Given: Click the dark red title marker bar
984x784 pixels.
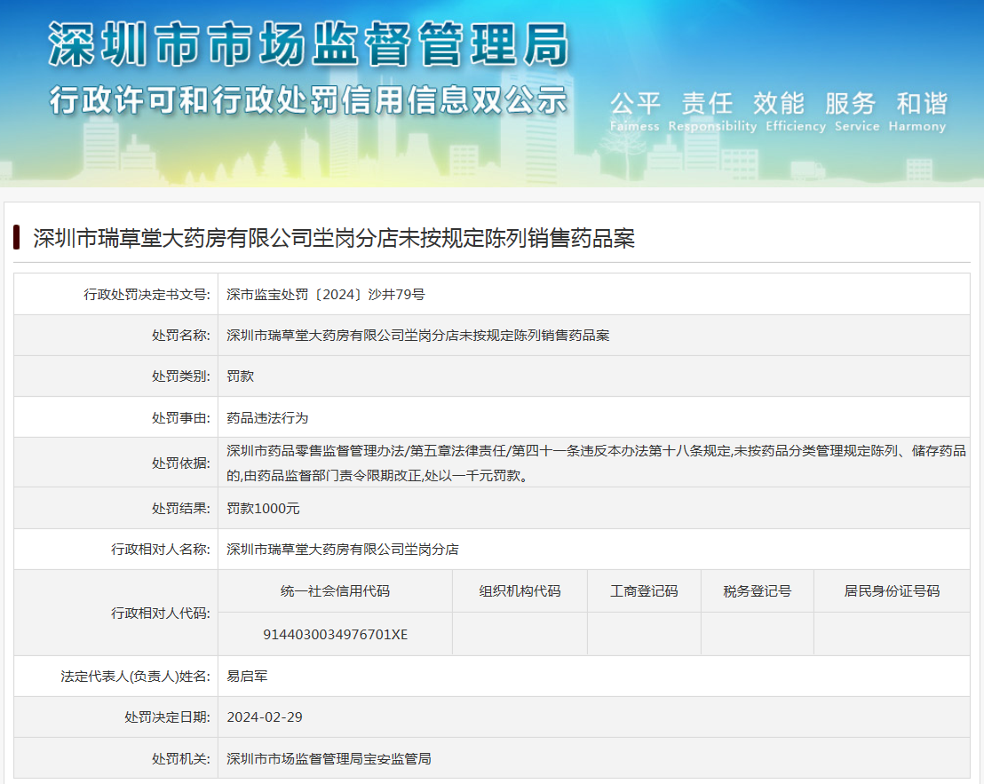Looking at the screenshot, I should coord(17,238).
